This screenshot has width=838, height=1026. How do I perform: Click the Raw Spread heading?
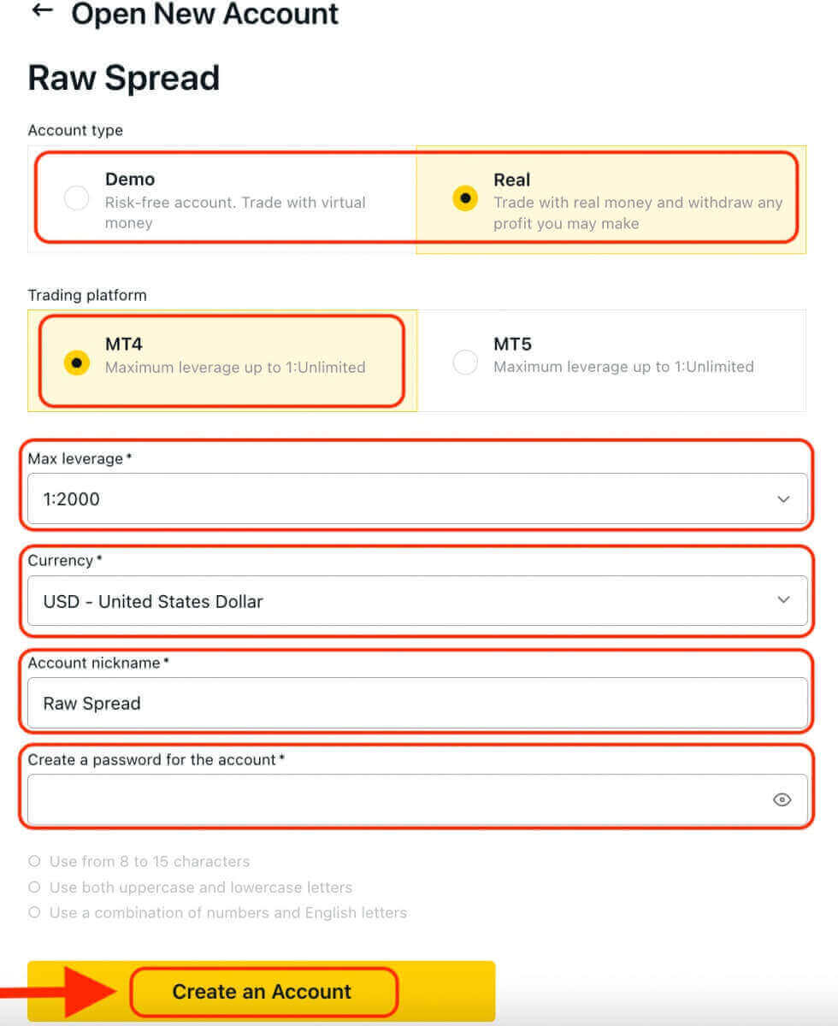[x=123, y=78]
